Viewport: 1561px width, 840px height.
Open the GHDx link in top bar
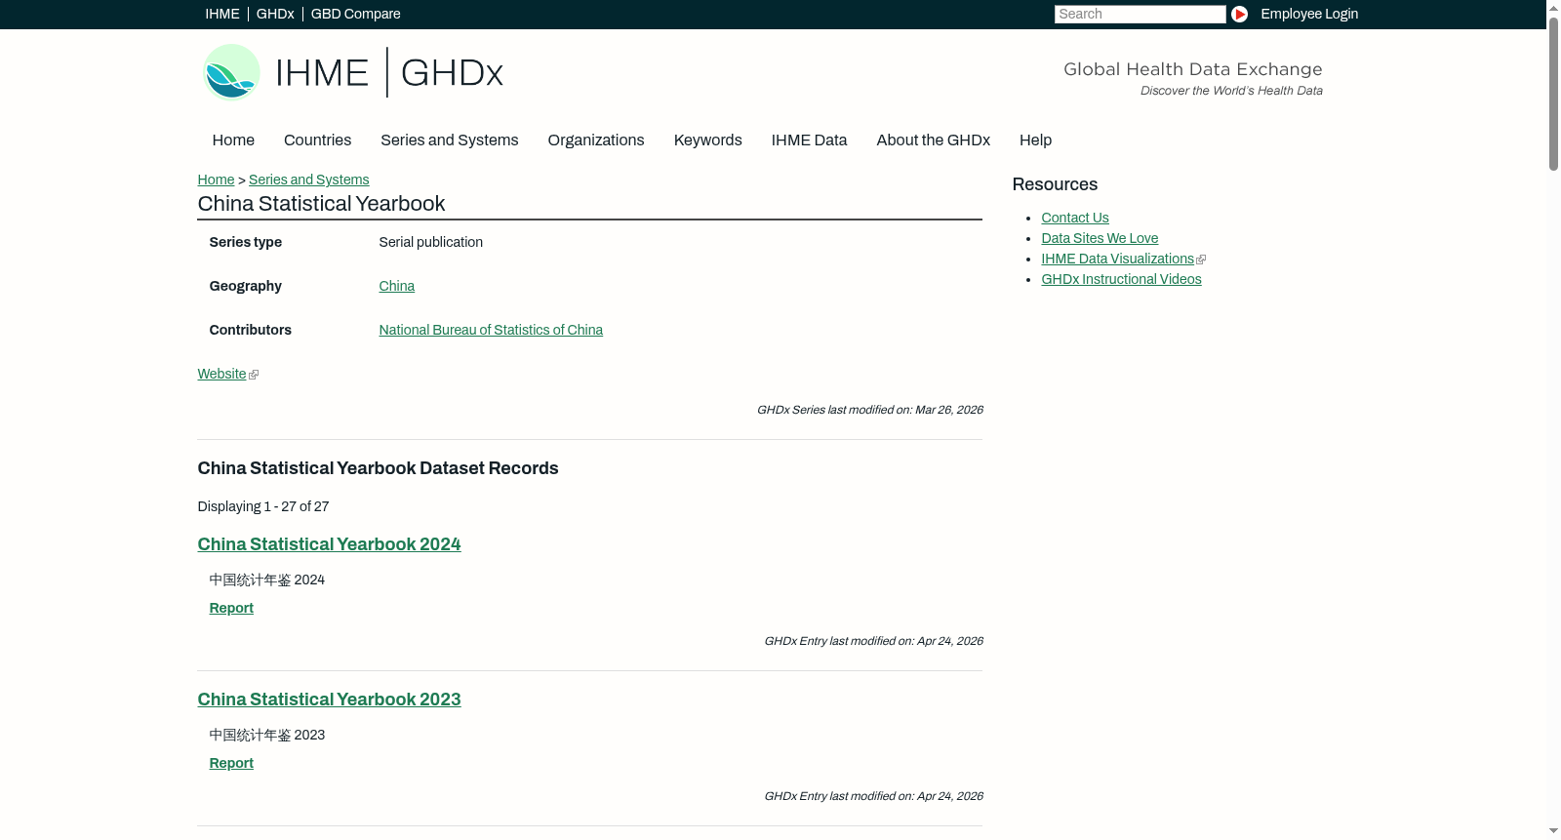(x=275, y=14)
